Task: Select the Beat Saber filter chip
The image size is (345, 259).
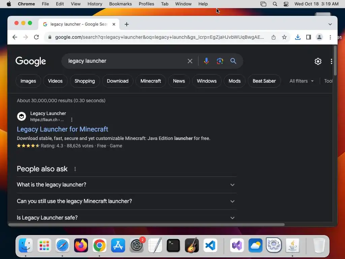Action: tap(264, 81)
